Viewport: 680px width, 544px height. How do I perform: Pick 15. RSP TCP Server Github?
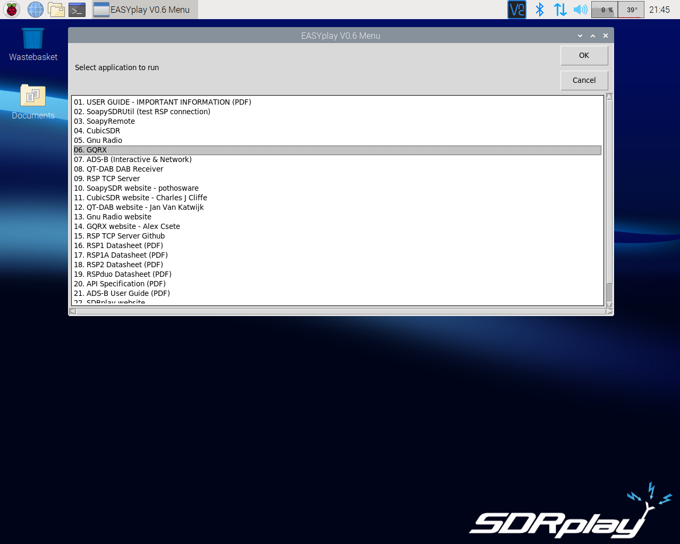tap(337, 236)
